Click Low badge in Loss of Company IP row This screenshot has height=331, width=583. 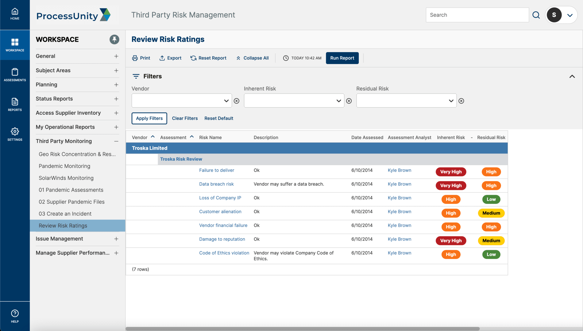[x=491, y=199]
